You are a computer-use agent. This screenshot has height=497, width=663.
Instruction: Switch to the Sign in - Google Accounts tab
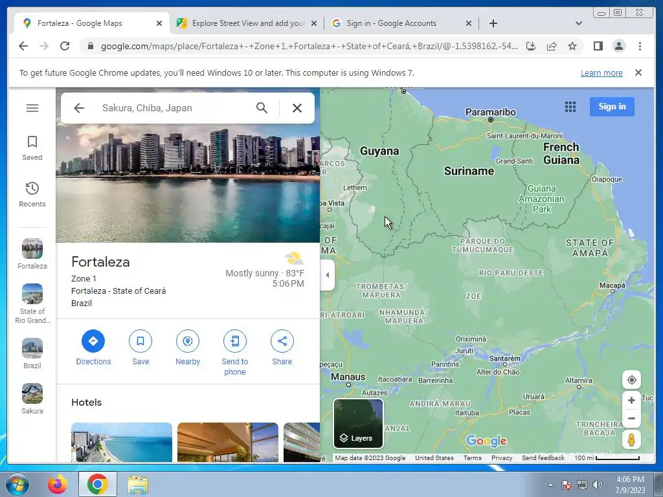[x=401, y=23]
